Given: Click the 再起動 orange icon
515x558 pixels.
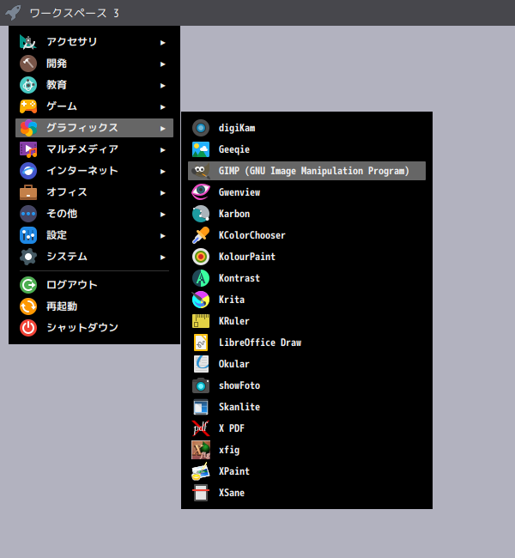Looking at the screenshot, I should 28,306.
